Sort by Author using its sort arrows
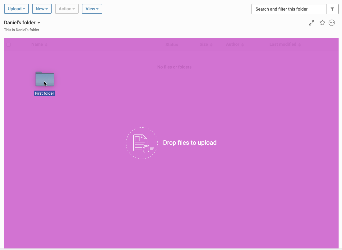 [243, 45]
